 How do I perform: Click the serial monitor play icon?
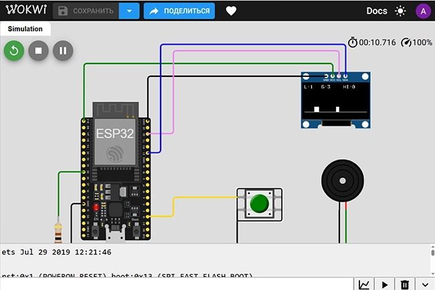385,284
